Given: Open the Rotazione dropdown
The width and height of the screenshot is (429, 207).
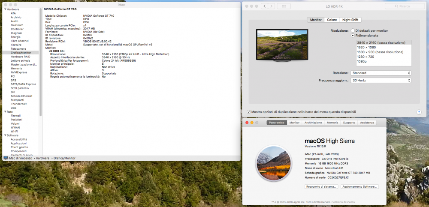Looking at the screenshot, I should pyautogui.click(x=381, y=73).
